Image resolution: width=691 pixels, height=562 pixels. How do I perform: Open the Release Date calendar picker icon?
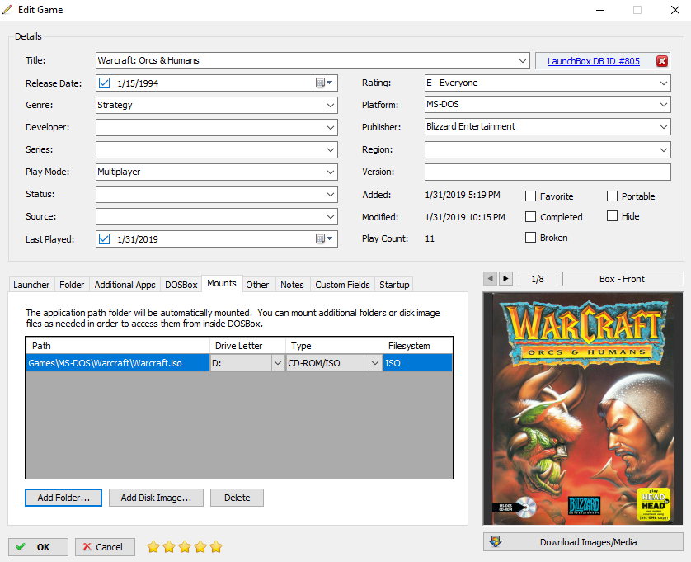(x=324, y=83)
